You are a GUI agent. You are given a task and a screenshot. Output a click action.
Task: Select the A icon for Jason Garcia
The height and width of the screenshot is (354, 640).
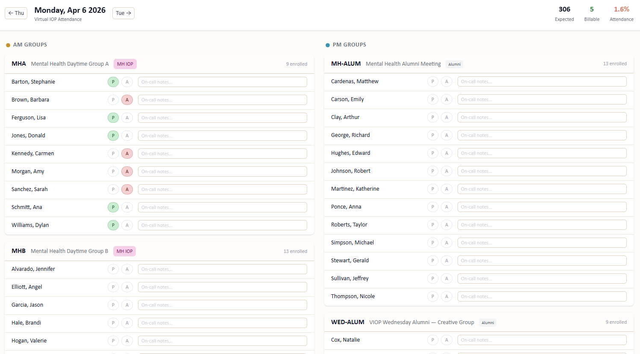(x=127, y=305)
